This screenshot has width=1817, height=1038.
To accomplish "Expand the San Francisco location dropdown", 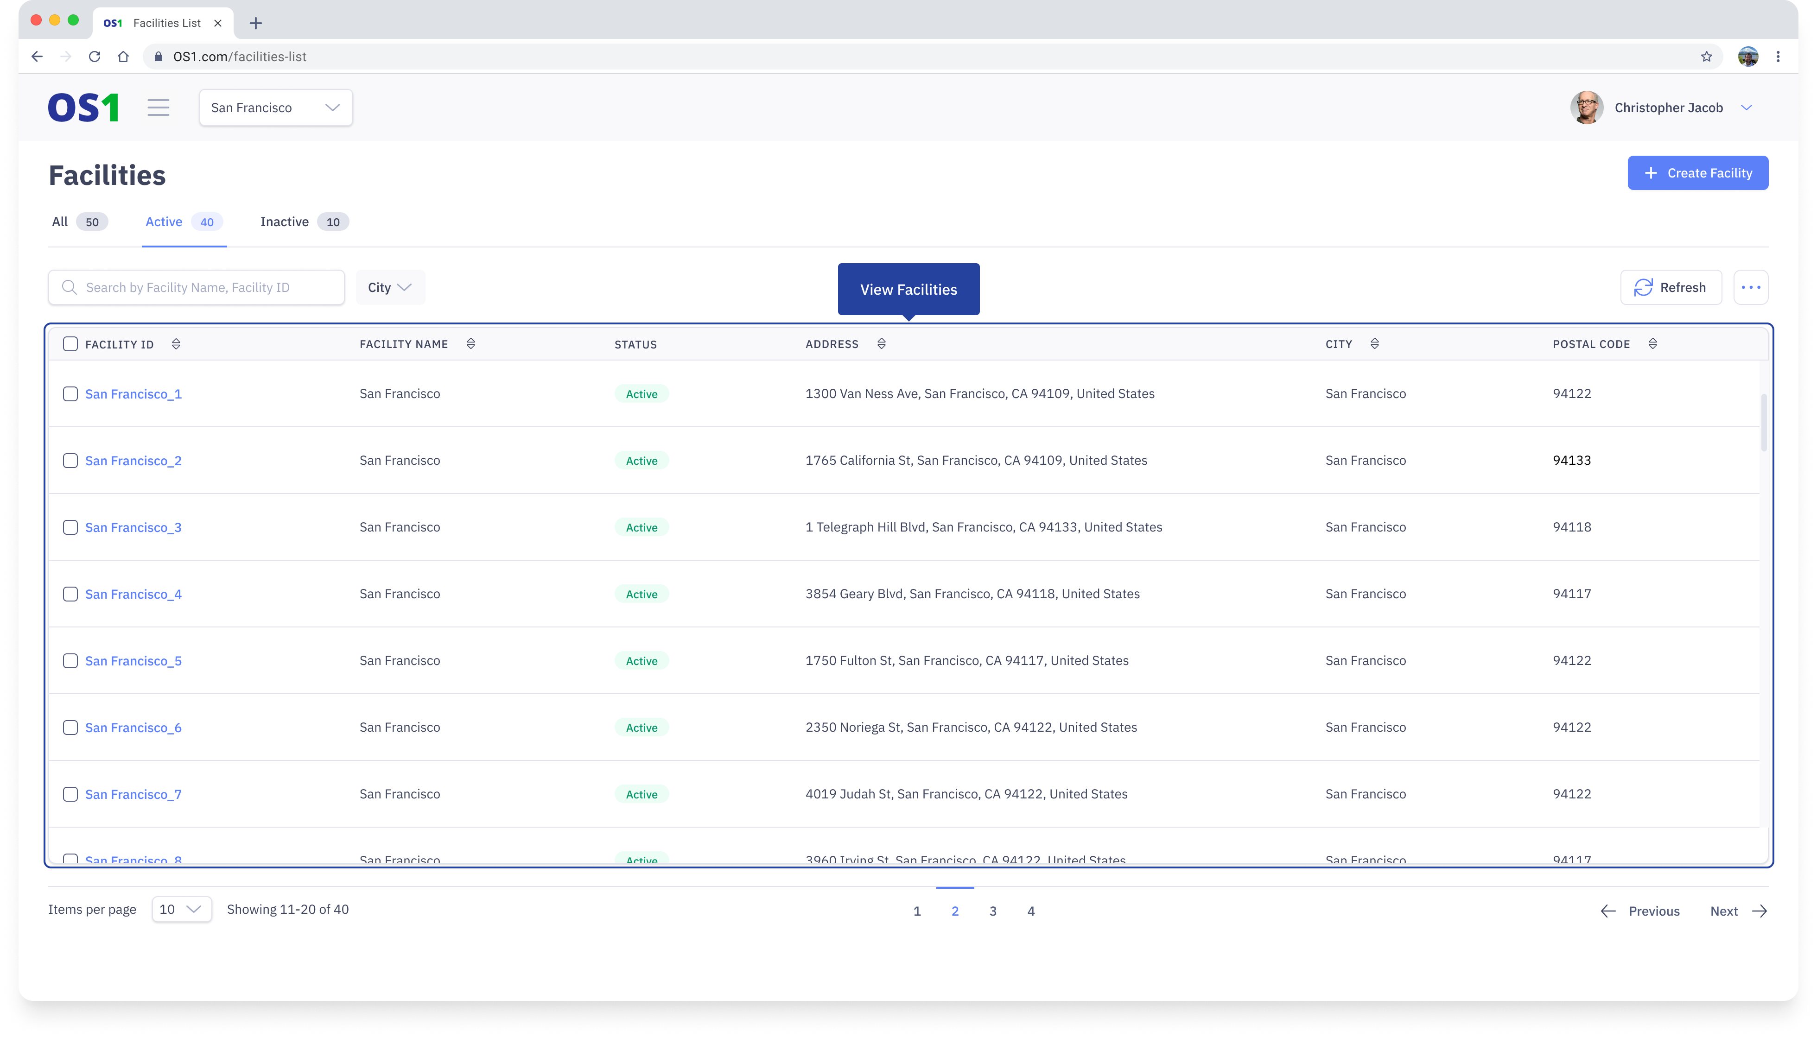I will click(275, 108).
